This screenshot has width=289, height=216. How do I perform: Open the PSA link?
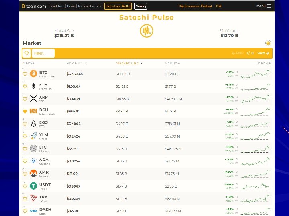pos(219,6)
